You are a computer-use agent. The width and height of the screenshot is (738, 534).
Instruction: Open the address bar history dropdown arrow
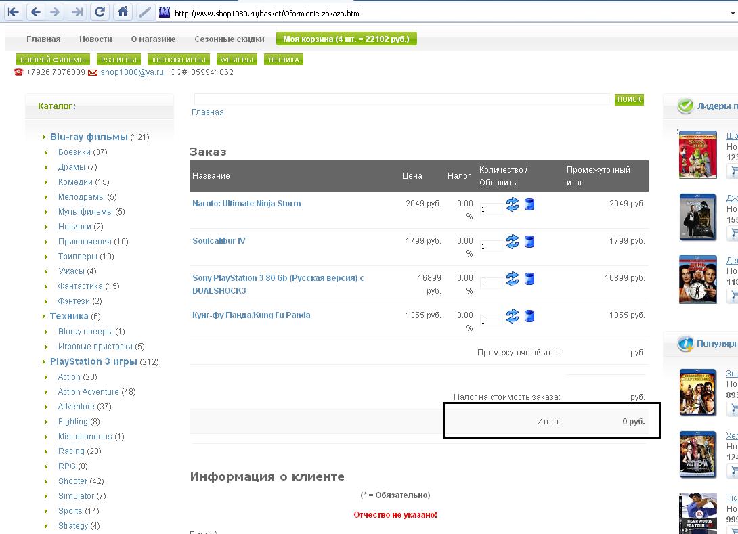(733, 13)
